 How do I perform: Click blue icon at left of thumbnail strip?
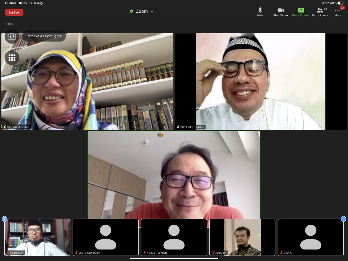[4, 219]
